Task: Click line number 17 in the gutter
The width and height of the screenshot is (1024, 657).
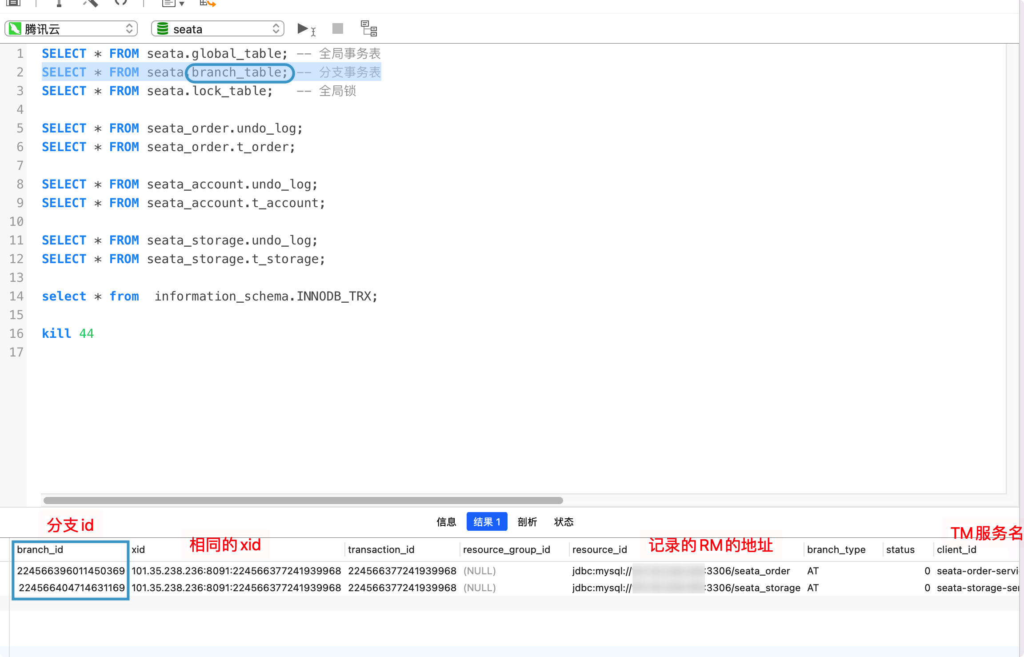Action: click(16, 352)
